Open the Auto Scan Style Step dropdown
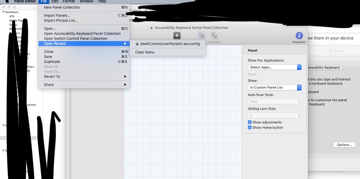360x179 pixels. point(275,102)
